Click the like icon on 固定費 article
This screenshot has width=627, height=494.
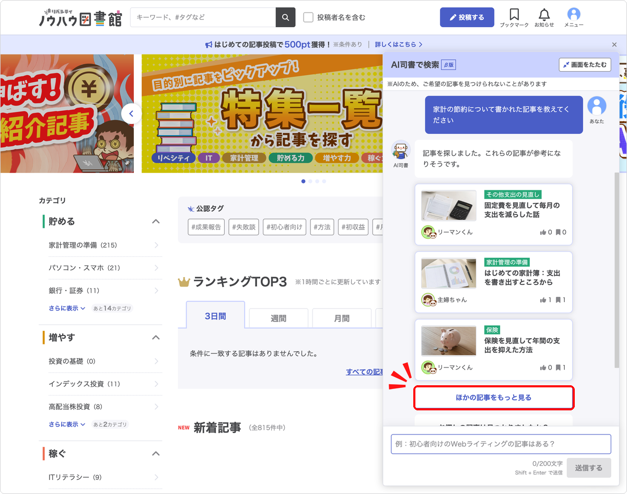(543, 232)
